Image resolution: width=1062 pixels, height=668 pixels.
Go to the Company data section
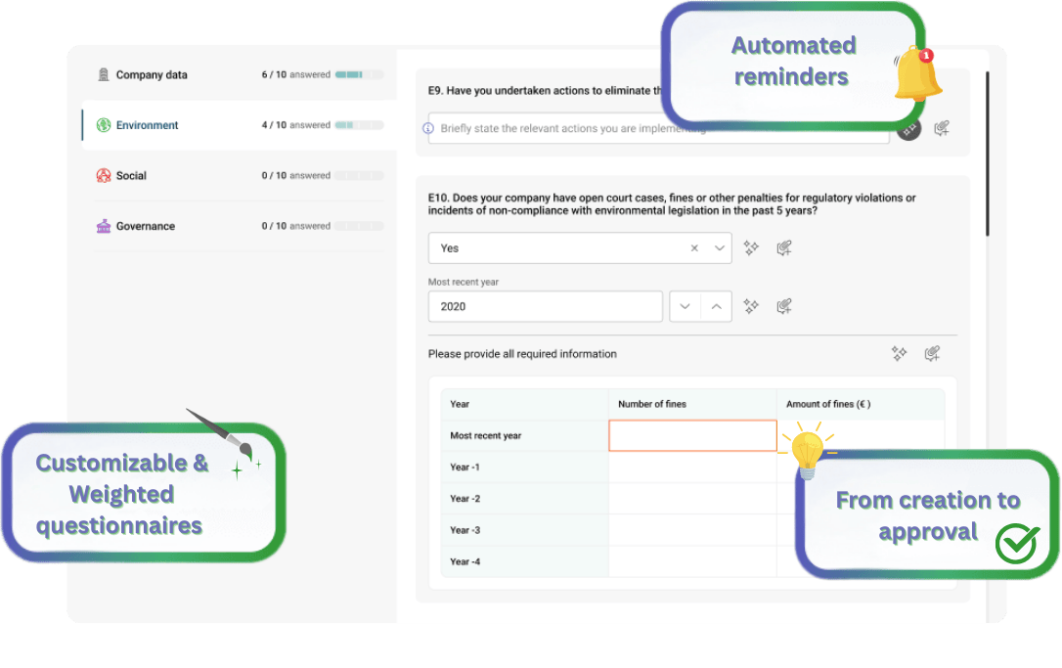coord(151,75)
